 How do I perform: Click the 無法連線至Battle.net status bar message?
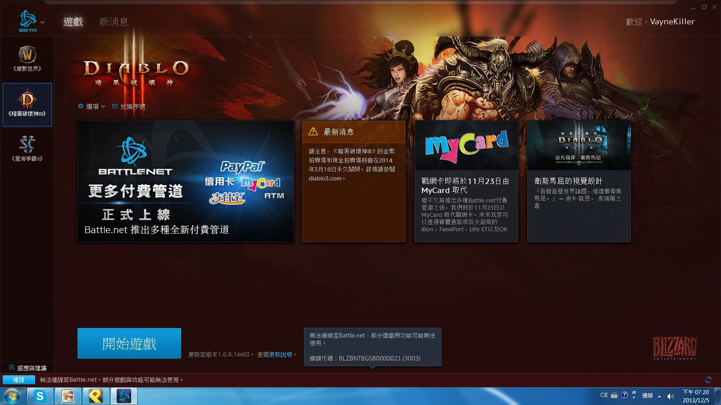click(111, 380)
